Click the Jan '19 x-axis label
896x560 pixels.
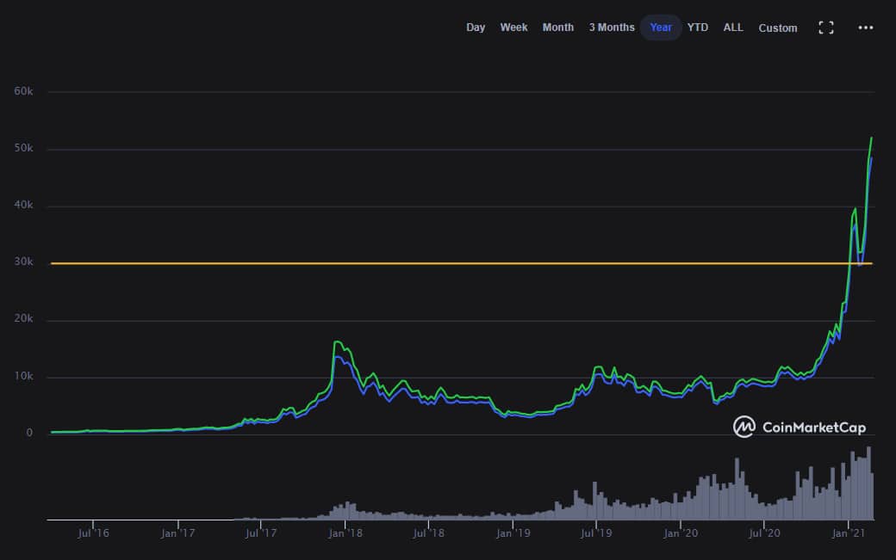[x=513, y=533]
